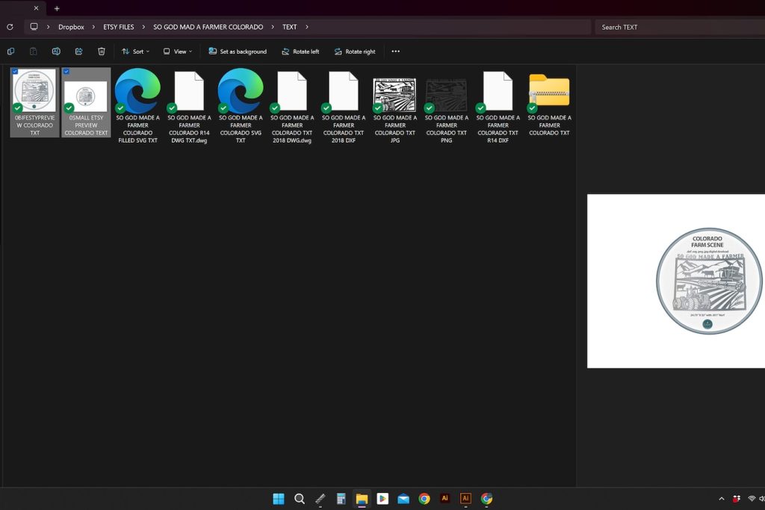The height and width of the screenshot is (510, 765).
Task: Expand the chevron after TEXT in address bar
Action: click(307, 27)
